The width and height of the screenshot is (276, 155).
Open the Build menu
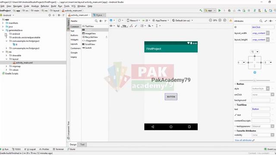[53, 6]
